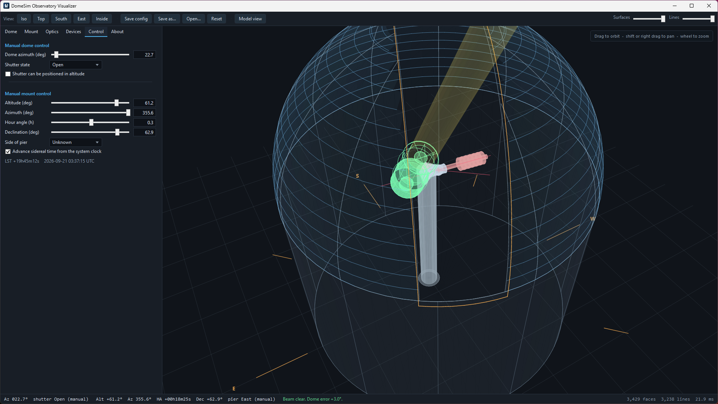This screenshot has width=718, height=404.
Task: Open the Mount tab
Action: tap(31, 32)
